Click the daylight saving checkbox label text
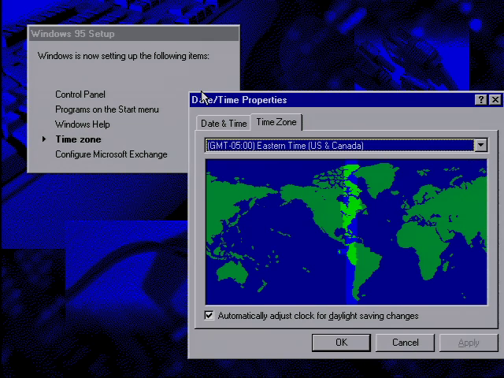Image resolution: width=504 pixels, height=378 pixels. tap(318, 316)
